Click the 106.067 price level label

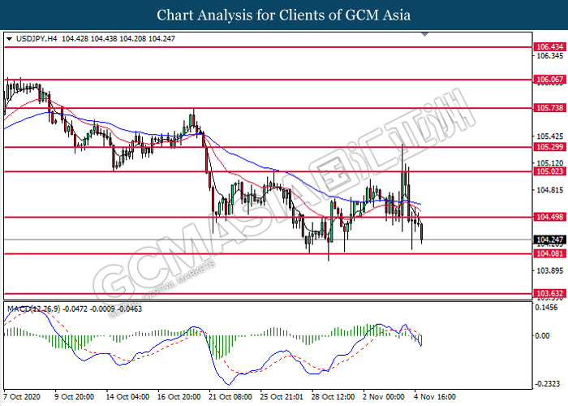(x=549, y=80)
